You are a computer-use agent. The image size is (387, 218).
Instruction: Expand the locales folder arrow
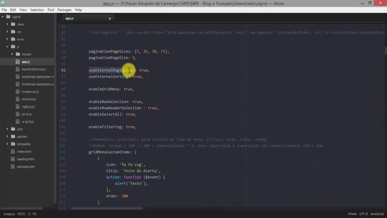tap(12, 54)
